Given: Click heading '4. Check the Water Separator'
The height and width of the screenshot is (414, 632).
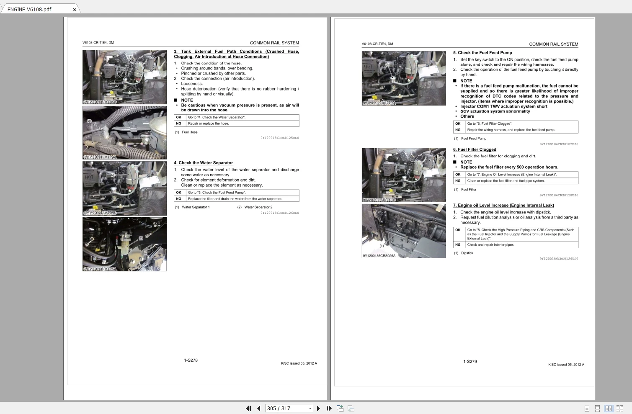Looking at the screenshot, I should point(204,163).
